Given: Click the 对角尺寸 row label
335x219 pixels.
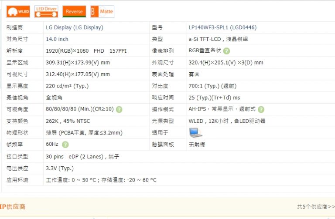Looking at the screenshot, I should pyautogui.click(x=17, y=39).
